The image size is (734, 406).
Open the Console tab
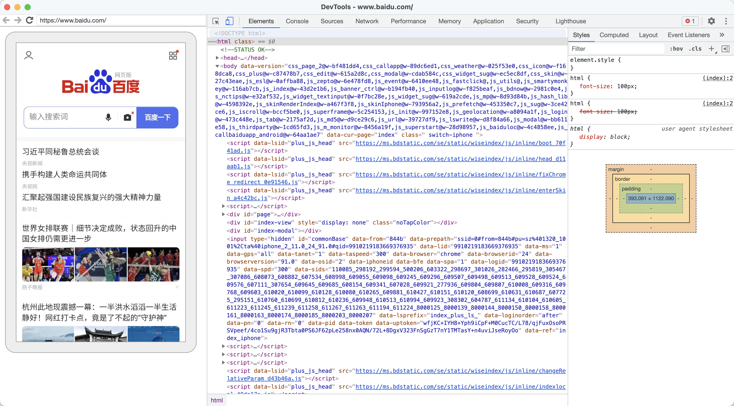click(297, 21)
